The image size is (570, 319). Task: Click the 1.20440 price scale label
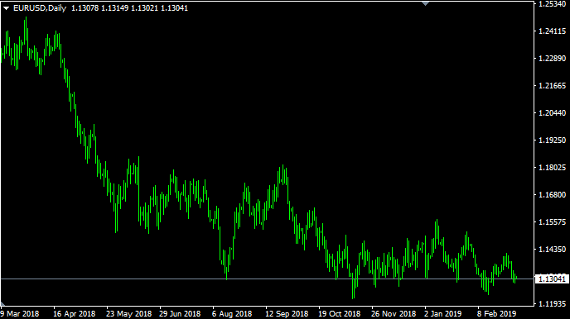(x=552, y=112)
